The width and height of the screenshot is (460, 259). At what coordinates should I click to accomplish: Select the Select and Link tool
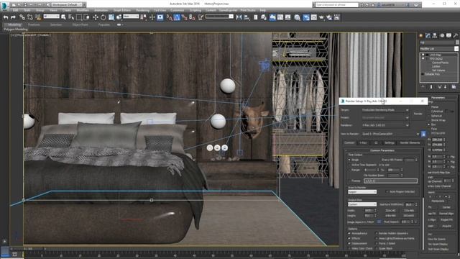click(x=22, y=17)
